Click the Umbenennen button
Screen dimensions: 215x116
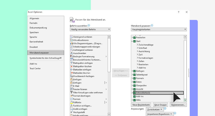pos(178,105)
